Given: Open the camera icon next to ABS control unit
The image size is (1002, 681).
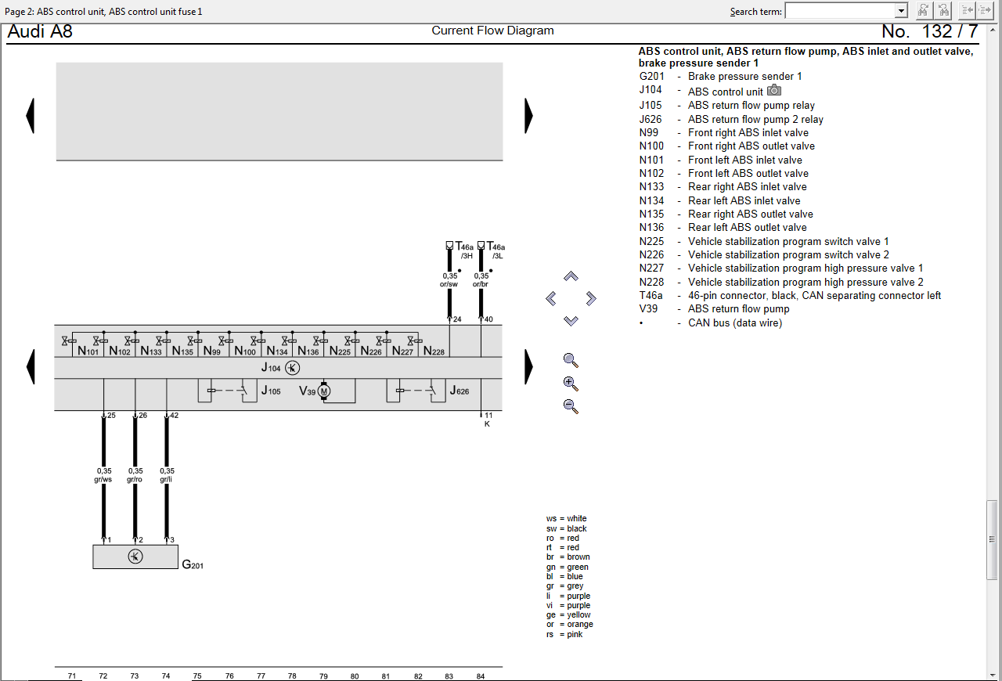Looking at the screenshot, I should point(774,91).
